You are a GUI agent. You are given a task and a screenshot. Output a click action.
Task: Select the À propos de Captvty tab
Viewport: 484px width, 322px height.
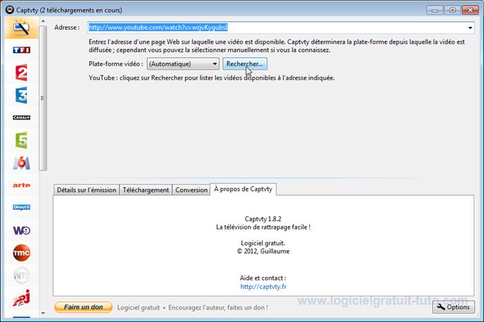(243, 189)
